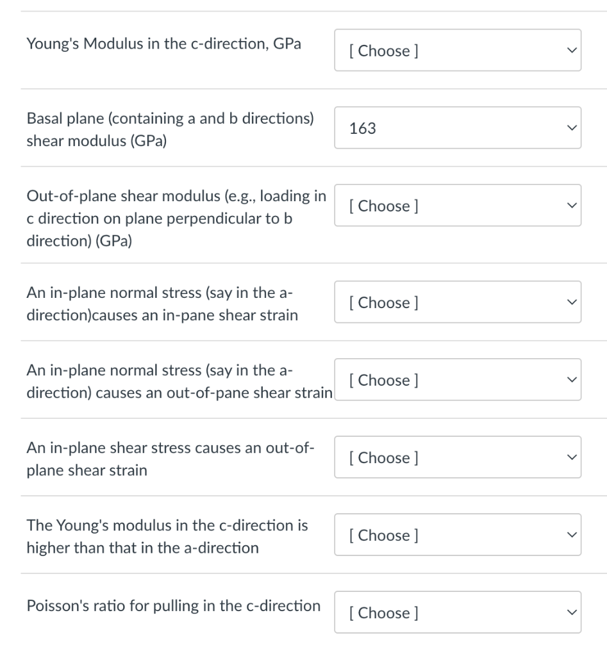The height and width of the screenshot is (656, 607).
Task: Open dropdown for c-direction modulus higher than a-direction
Action: [x=457, y=535]
